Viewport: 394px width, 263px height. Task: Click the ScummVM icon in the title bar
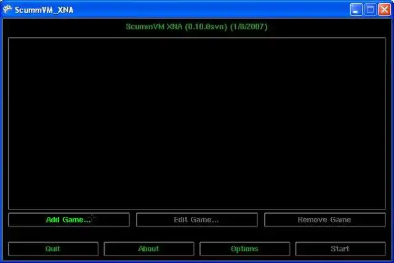(7, 10)
